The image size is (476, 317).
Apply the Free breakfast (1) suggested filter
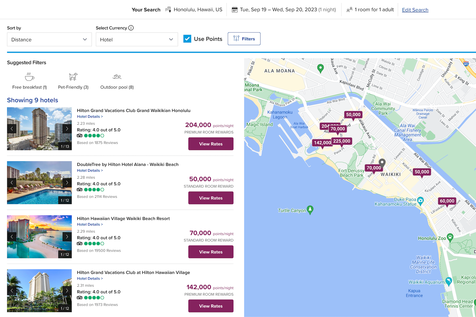29,81
